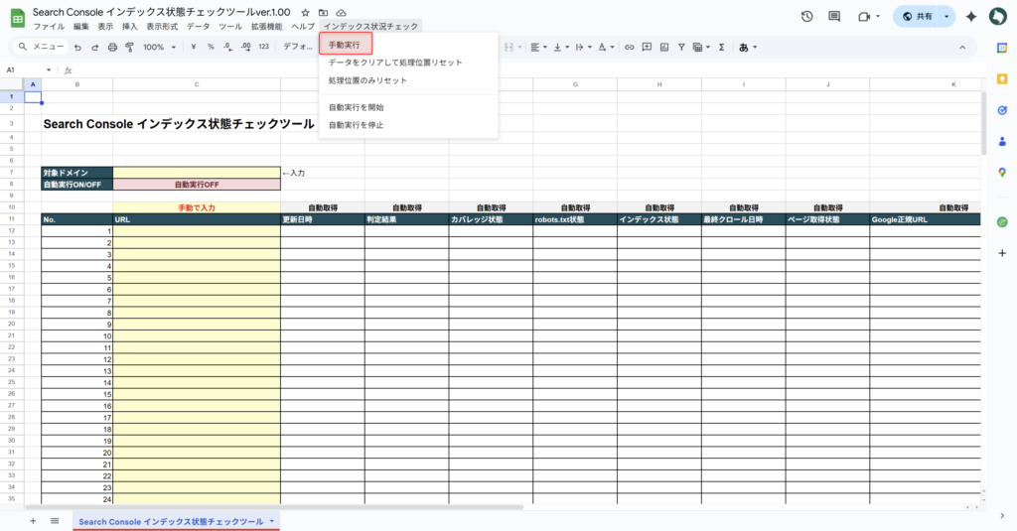Open the sheet tab dropdown arrow
This screenshot has width=1017, height=531.
(x=272, y=521)
